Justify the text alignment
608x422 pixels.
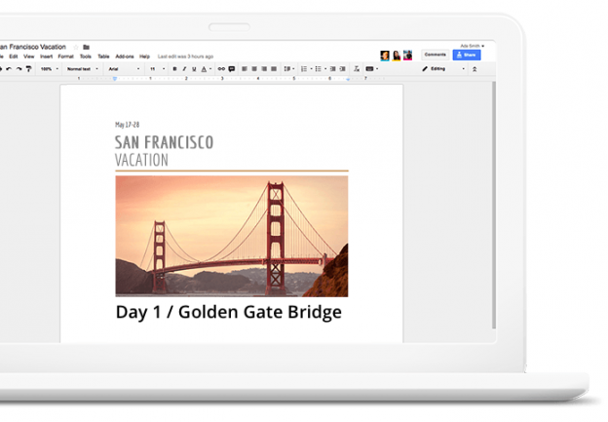click(274, 69)
